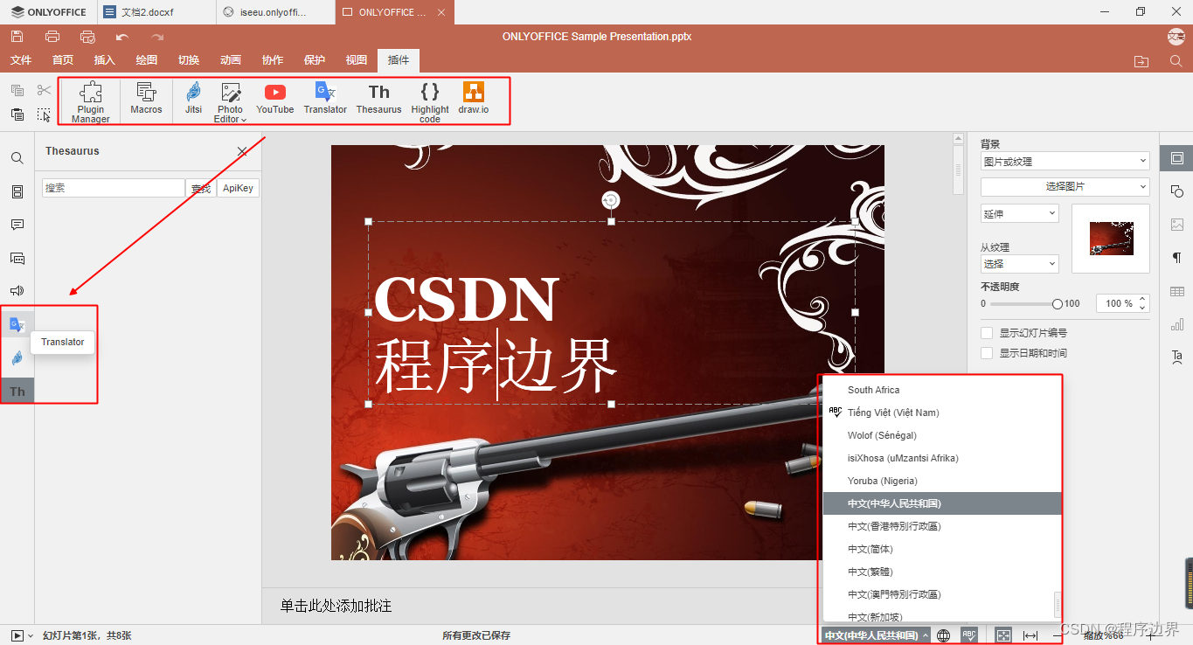
Task: Click the Save icon in title bar
Action: tap(17, 36)
